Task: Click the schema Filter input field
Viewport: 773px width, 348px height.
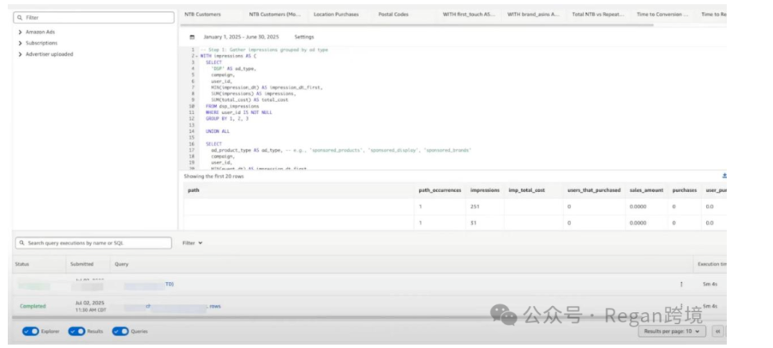Action: point(94,16)
